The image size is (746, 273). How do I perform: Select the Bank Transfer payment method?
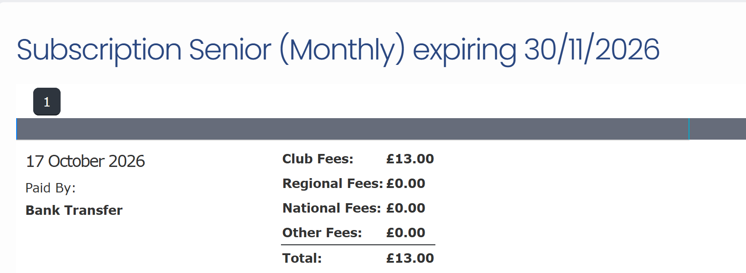tap(74, 210)
